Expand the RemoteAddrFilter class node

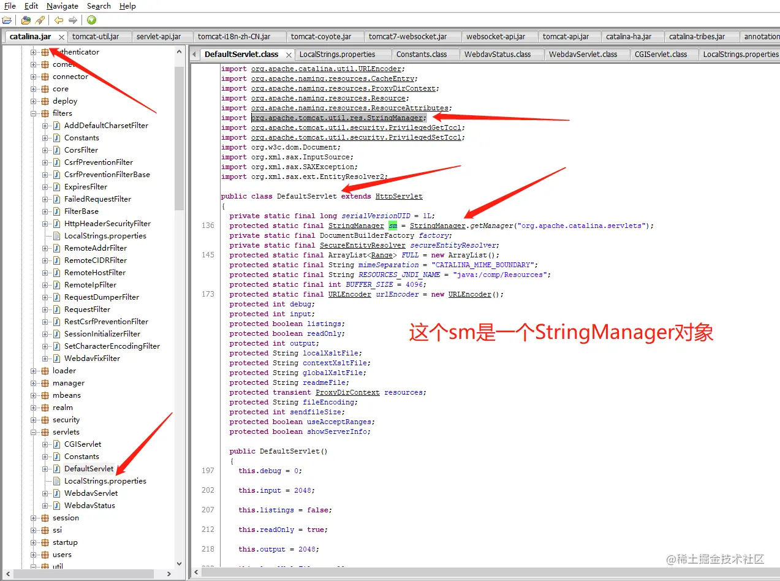tap(45, 248)
